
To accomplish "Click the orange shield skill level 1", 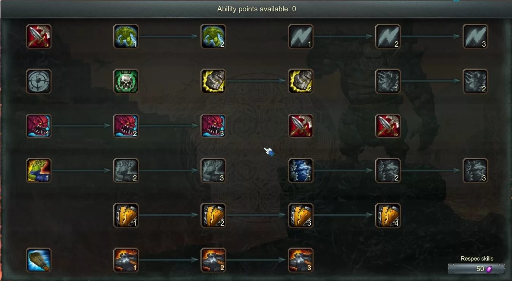I will [126, 215].
